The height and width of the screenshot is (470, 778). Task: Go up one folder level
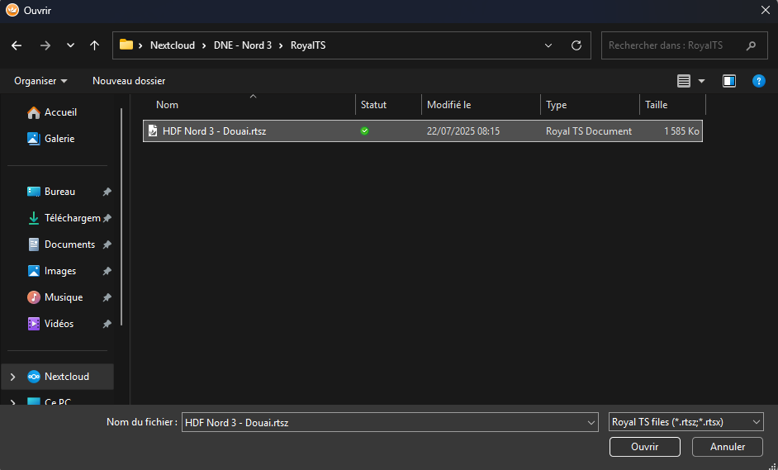click(94, 45)
